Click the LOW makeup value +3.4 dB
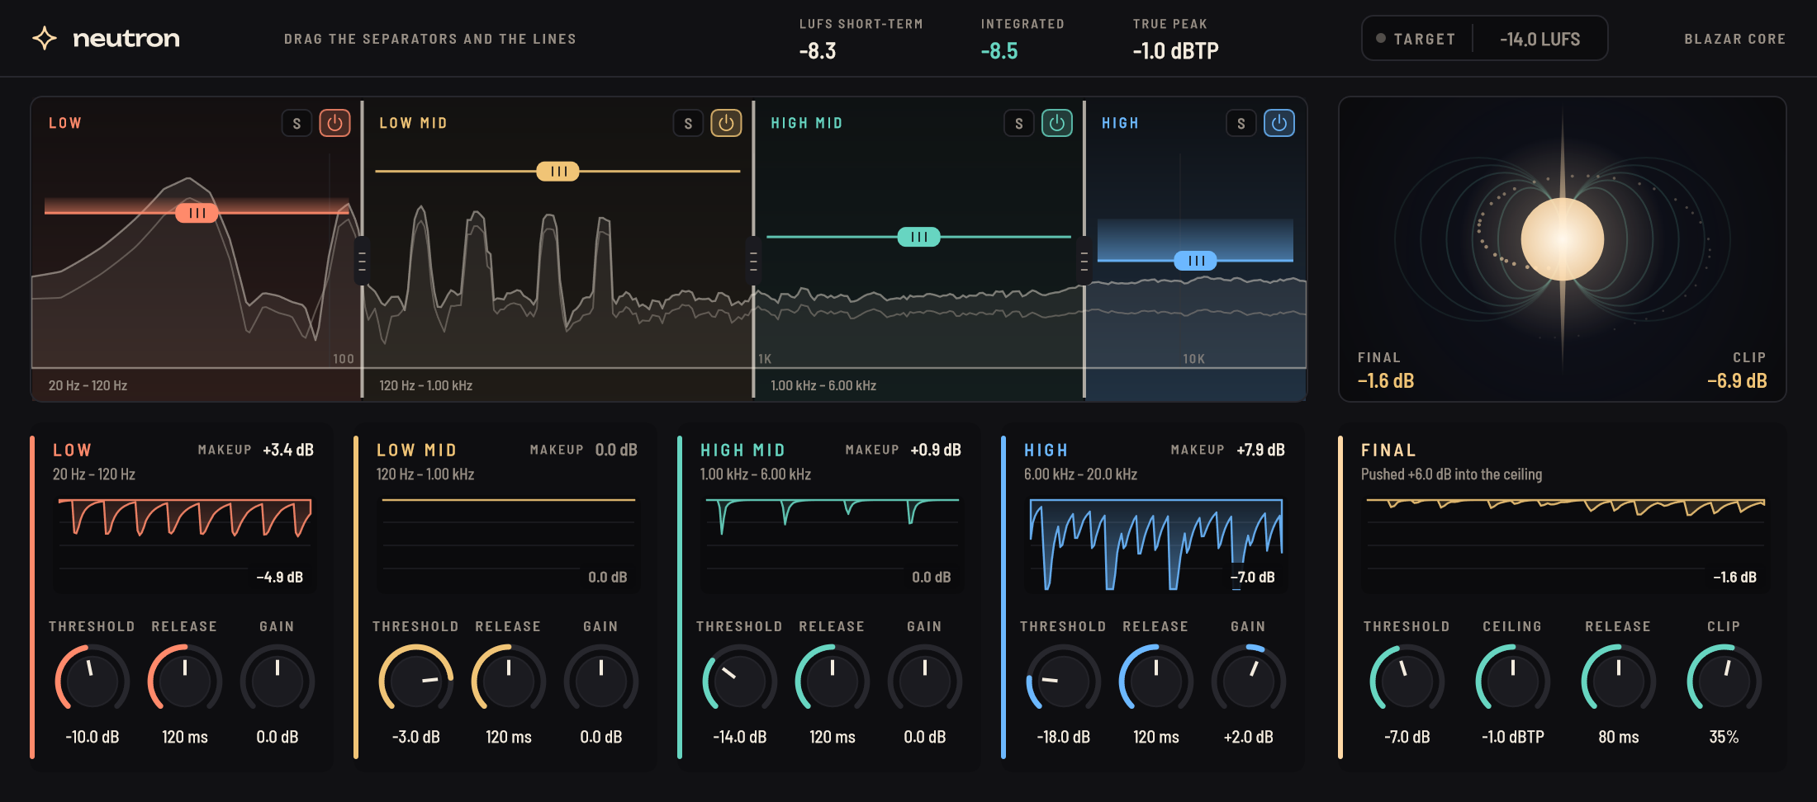 (x=288, y=450)
